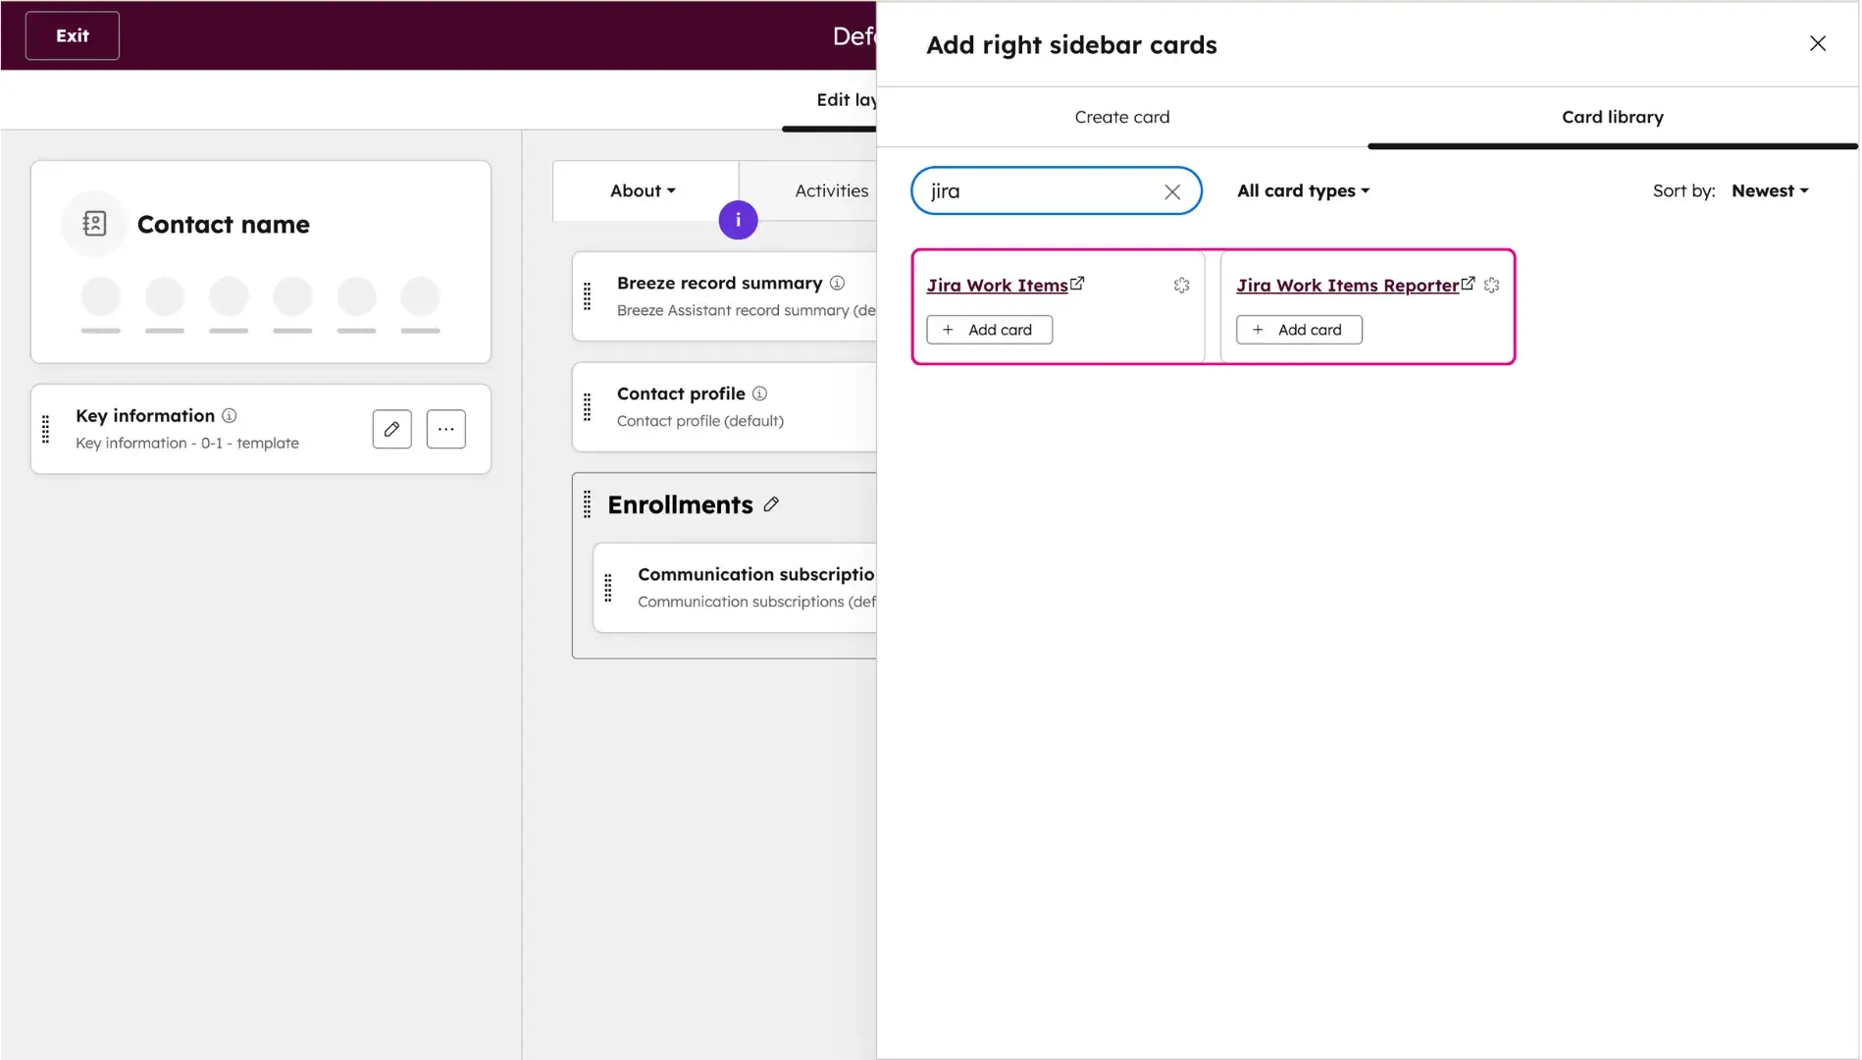Edit the Key information card with the pencil icon

(x=391, y=429)
